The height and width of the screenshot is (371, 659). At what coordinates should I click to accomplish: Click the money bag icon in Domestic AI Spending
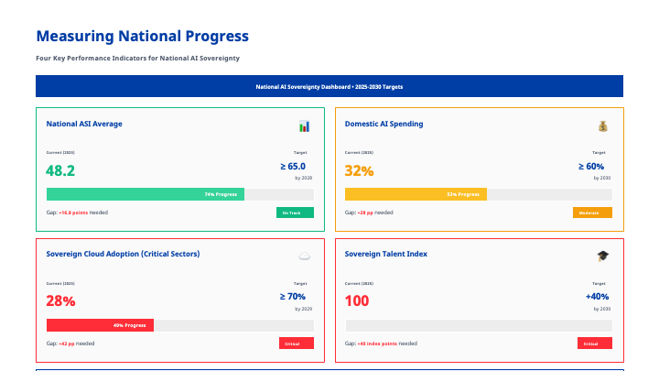pos(602,125)
